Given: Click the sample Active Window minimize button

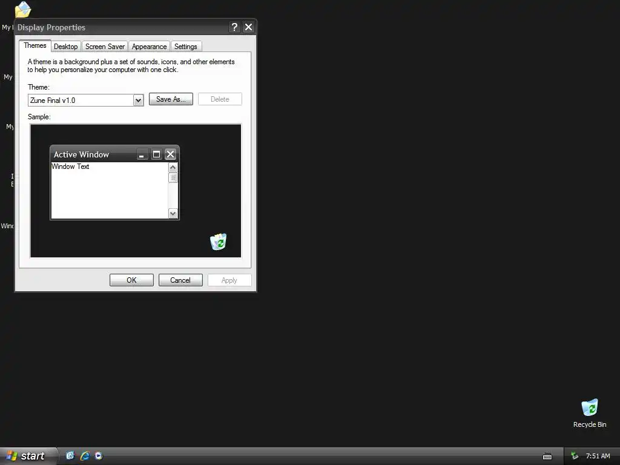Looking at the screenshot, I should [x=142, y=154].
